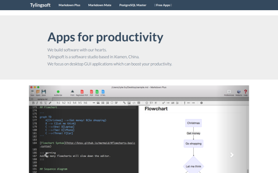
Task: Open the Tylingsoft home logo link
Action: coord(40,5)
